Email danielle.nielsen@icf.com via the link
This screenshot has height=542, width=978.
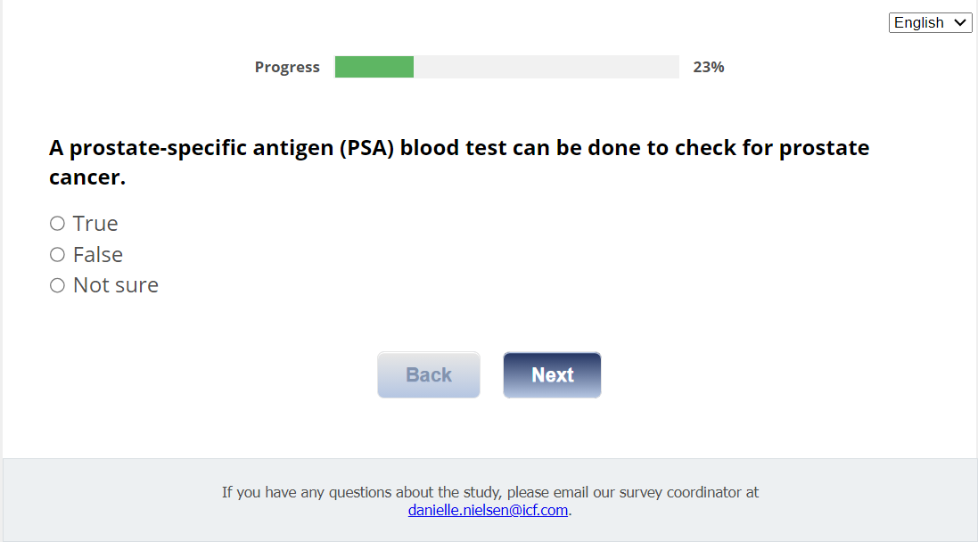tap(488, 511)
